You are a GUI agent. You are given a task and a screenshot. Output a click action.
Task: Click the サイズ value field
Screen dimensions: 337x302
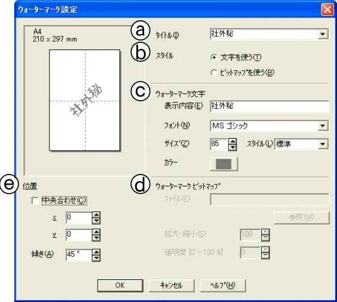click(219, 144)
